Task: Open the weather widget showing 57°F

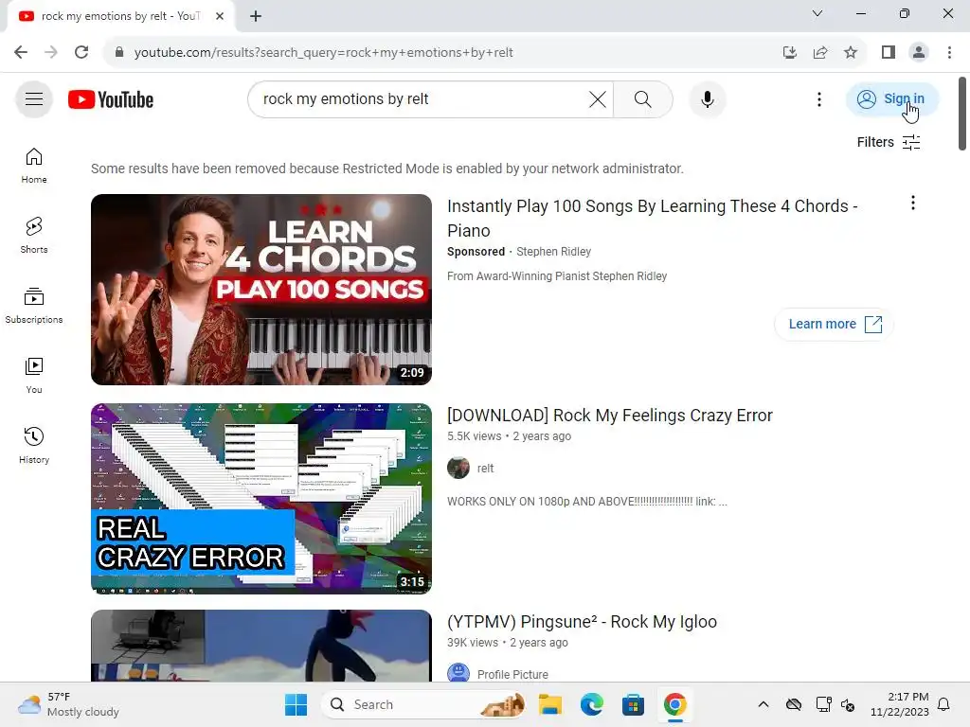Action: (68, 704)
